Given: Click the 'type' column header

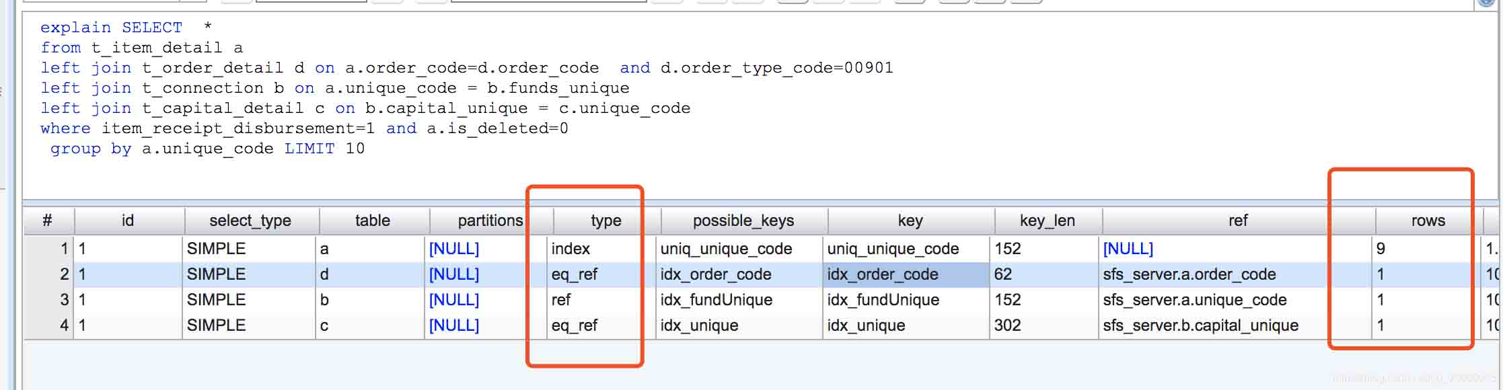Looking at the screenshot, I should (606, 221).
